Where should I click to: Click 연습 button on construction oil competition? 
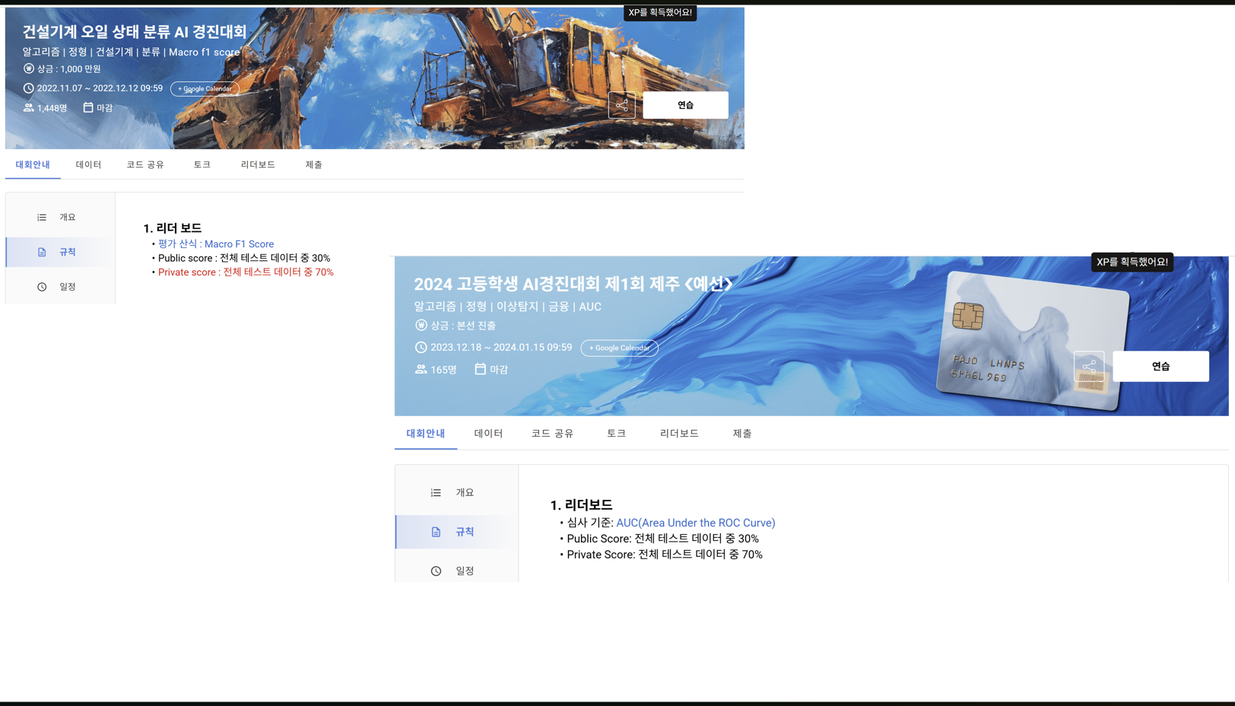(x=685, y=105)
